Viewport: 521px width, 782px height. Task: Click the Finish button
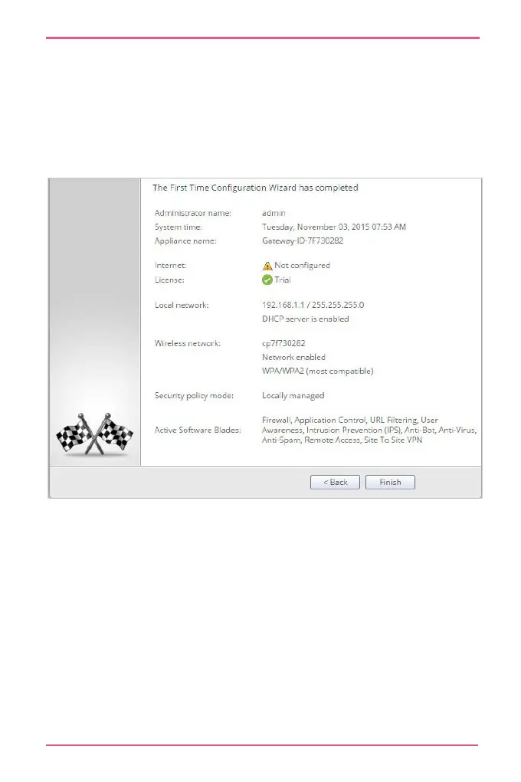click(390, 482)
